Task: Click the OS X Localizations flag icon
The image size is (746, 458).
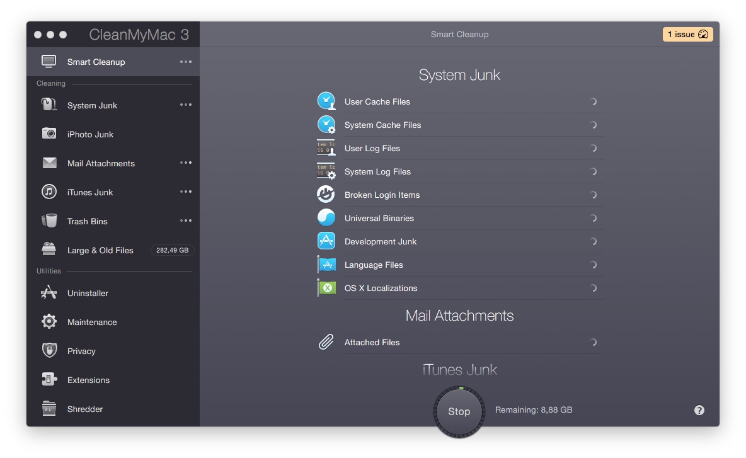Action: [x=327, y=288]
